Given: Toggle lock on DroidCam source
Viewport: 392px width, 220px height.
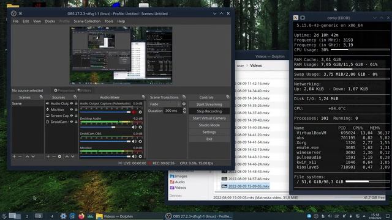Looking at the screenshot, I should 76,122.
